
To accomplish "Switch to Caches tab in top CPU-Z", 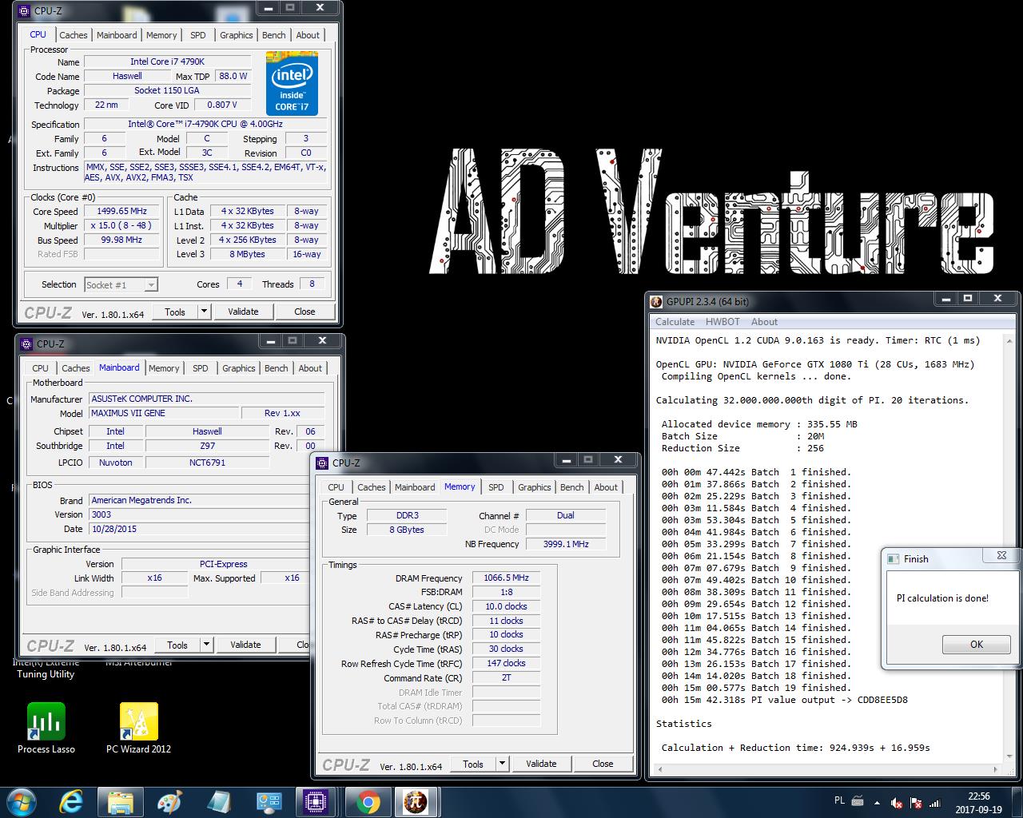I will [x=74, y=35].
